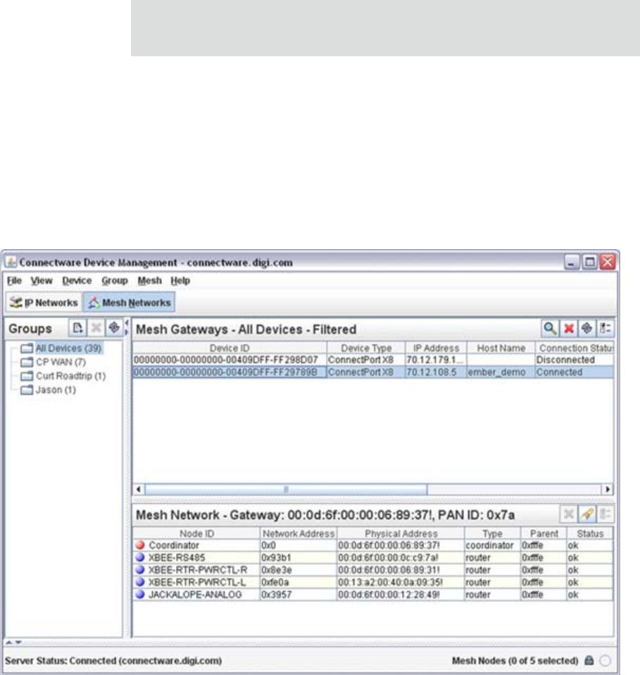Click the rocket icon in Mesh Network header
640x675 pixels.
click(586, 514)
